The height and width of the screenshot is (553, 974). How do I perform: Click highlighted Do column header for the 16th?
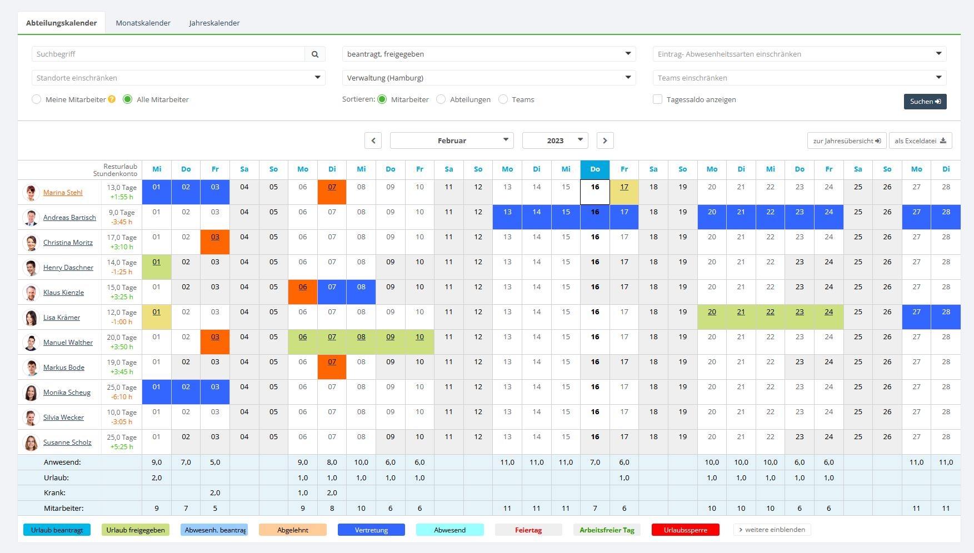[595, 169]
